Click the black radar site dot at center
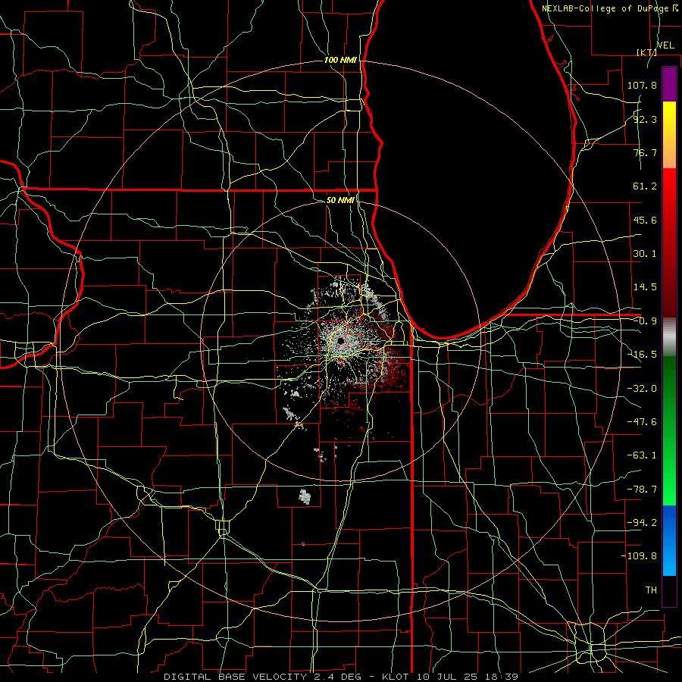The height and width of the screenshot is (682, 682). coord(340,340)
